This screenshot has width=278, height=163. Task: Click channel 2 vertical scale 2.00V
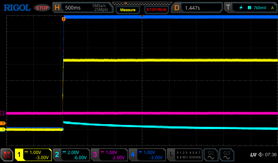[x=73, y=152]
